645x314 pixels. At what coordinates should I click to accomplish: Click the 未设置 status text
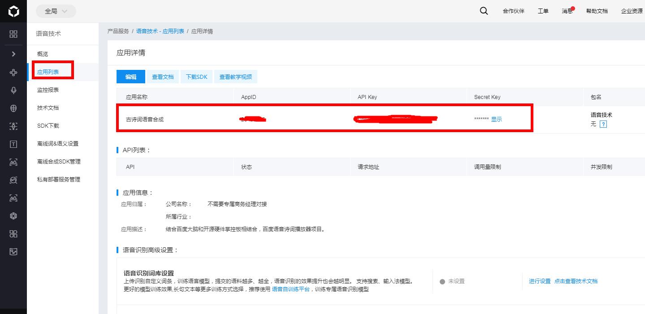coord(456,281)
